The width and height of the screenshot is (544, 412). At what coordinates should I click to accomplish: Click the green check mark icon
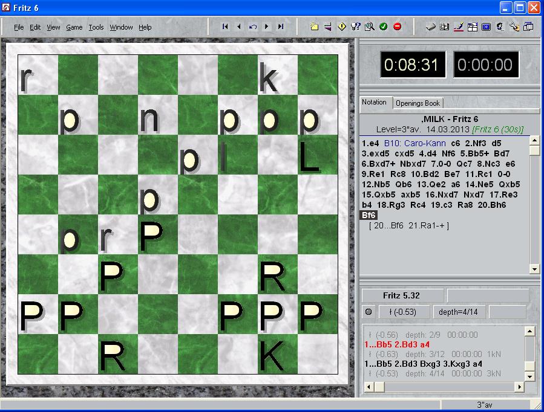coord(384,27)
